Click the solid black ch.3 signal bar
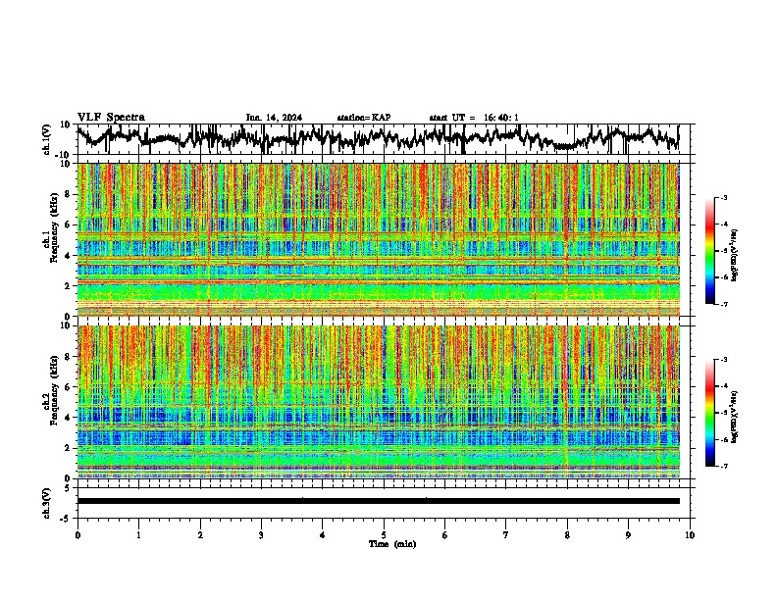Viewport: 777px width, 600px height. pyautogui.click(x=378, y=501)
